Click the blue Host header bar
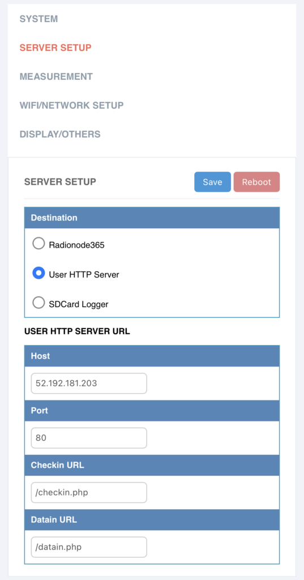 (152, 356)
